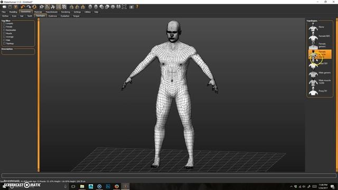Enable the Male tag filter checkbox
The height and width of the screenshot is (190, 338).
[4, 40]
